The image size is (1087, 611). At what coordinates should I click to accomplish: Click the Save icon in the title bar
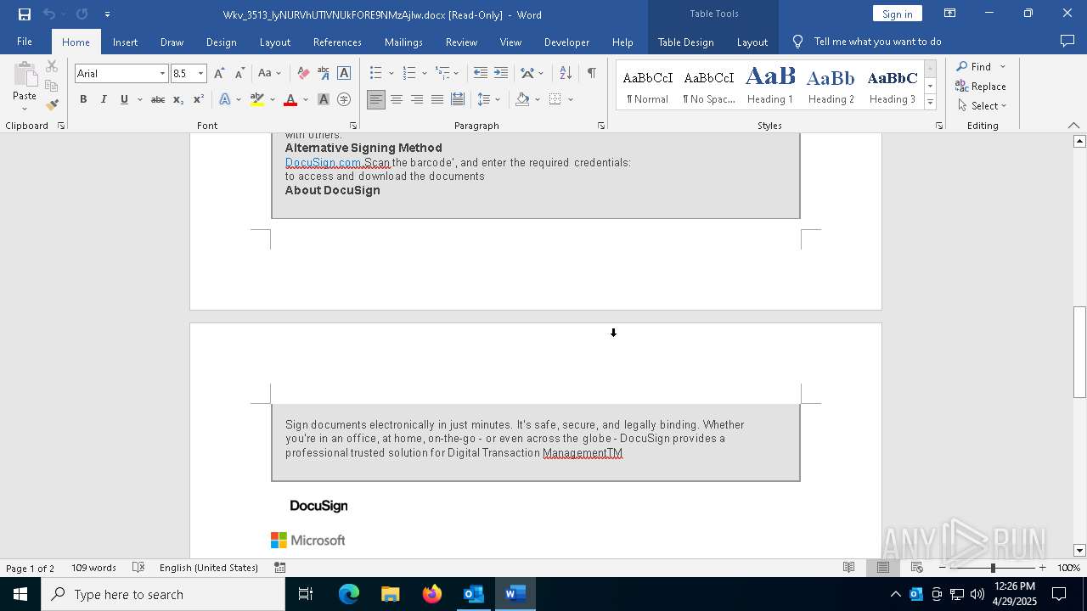[x=25, y=14]
